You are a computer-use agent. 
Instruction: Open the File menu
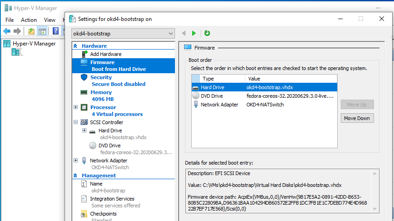(10, 20)
